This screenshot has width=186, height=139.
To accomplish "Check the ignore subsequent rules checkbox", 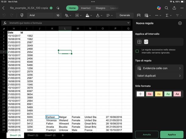I will pos(137,51).
